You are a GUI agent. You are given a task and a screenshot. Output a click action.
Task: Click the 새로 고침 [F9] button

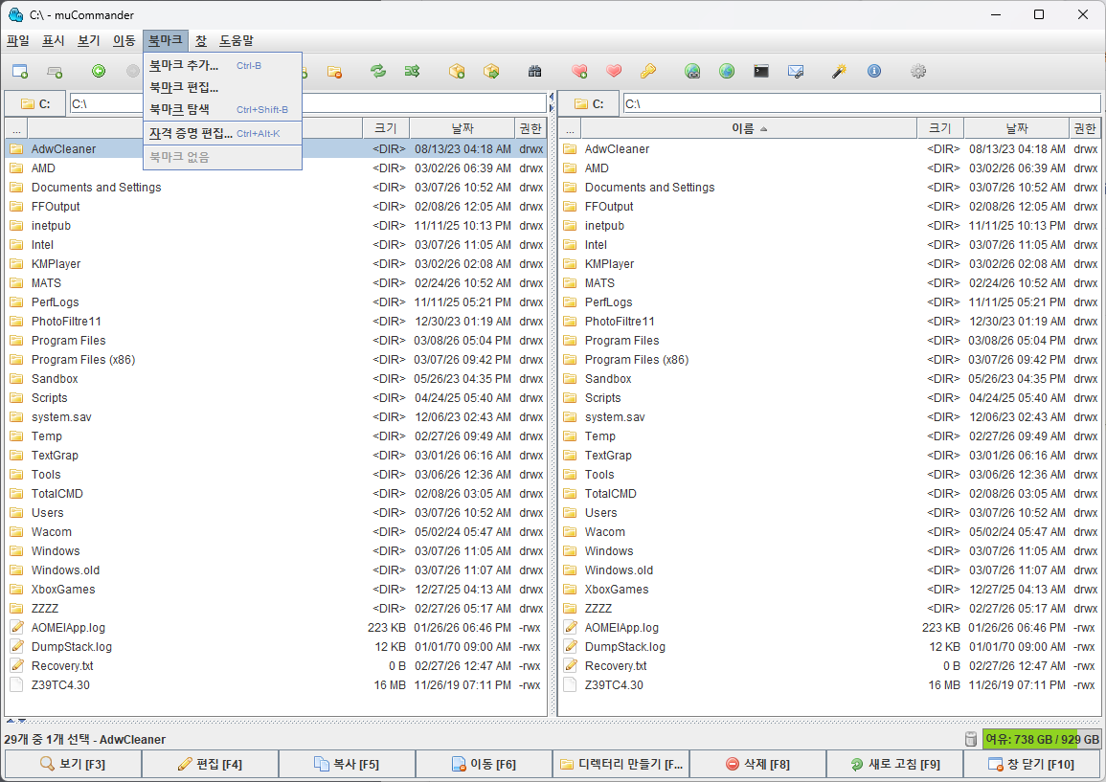click(x=895, y=764)
